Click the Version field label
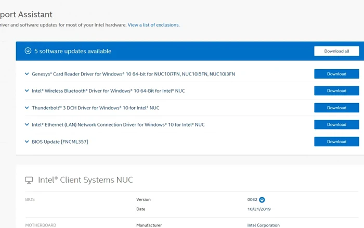 point(143,199)
